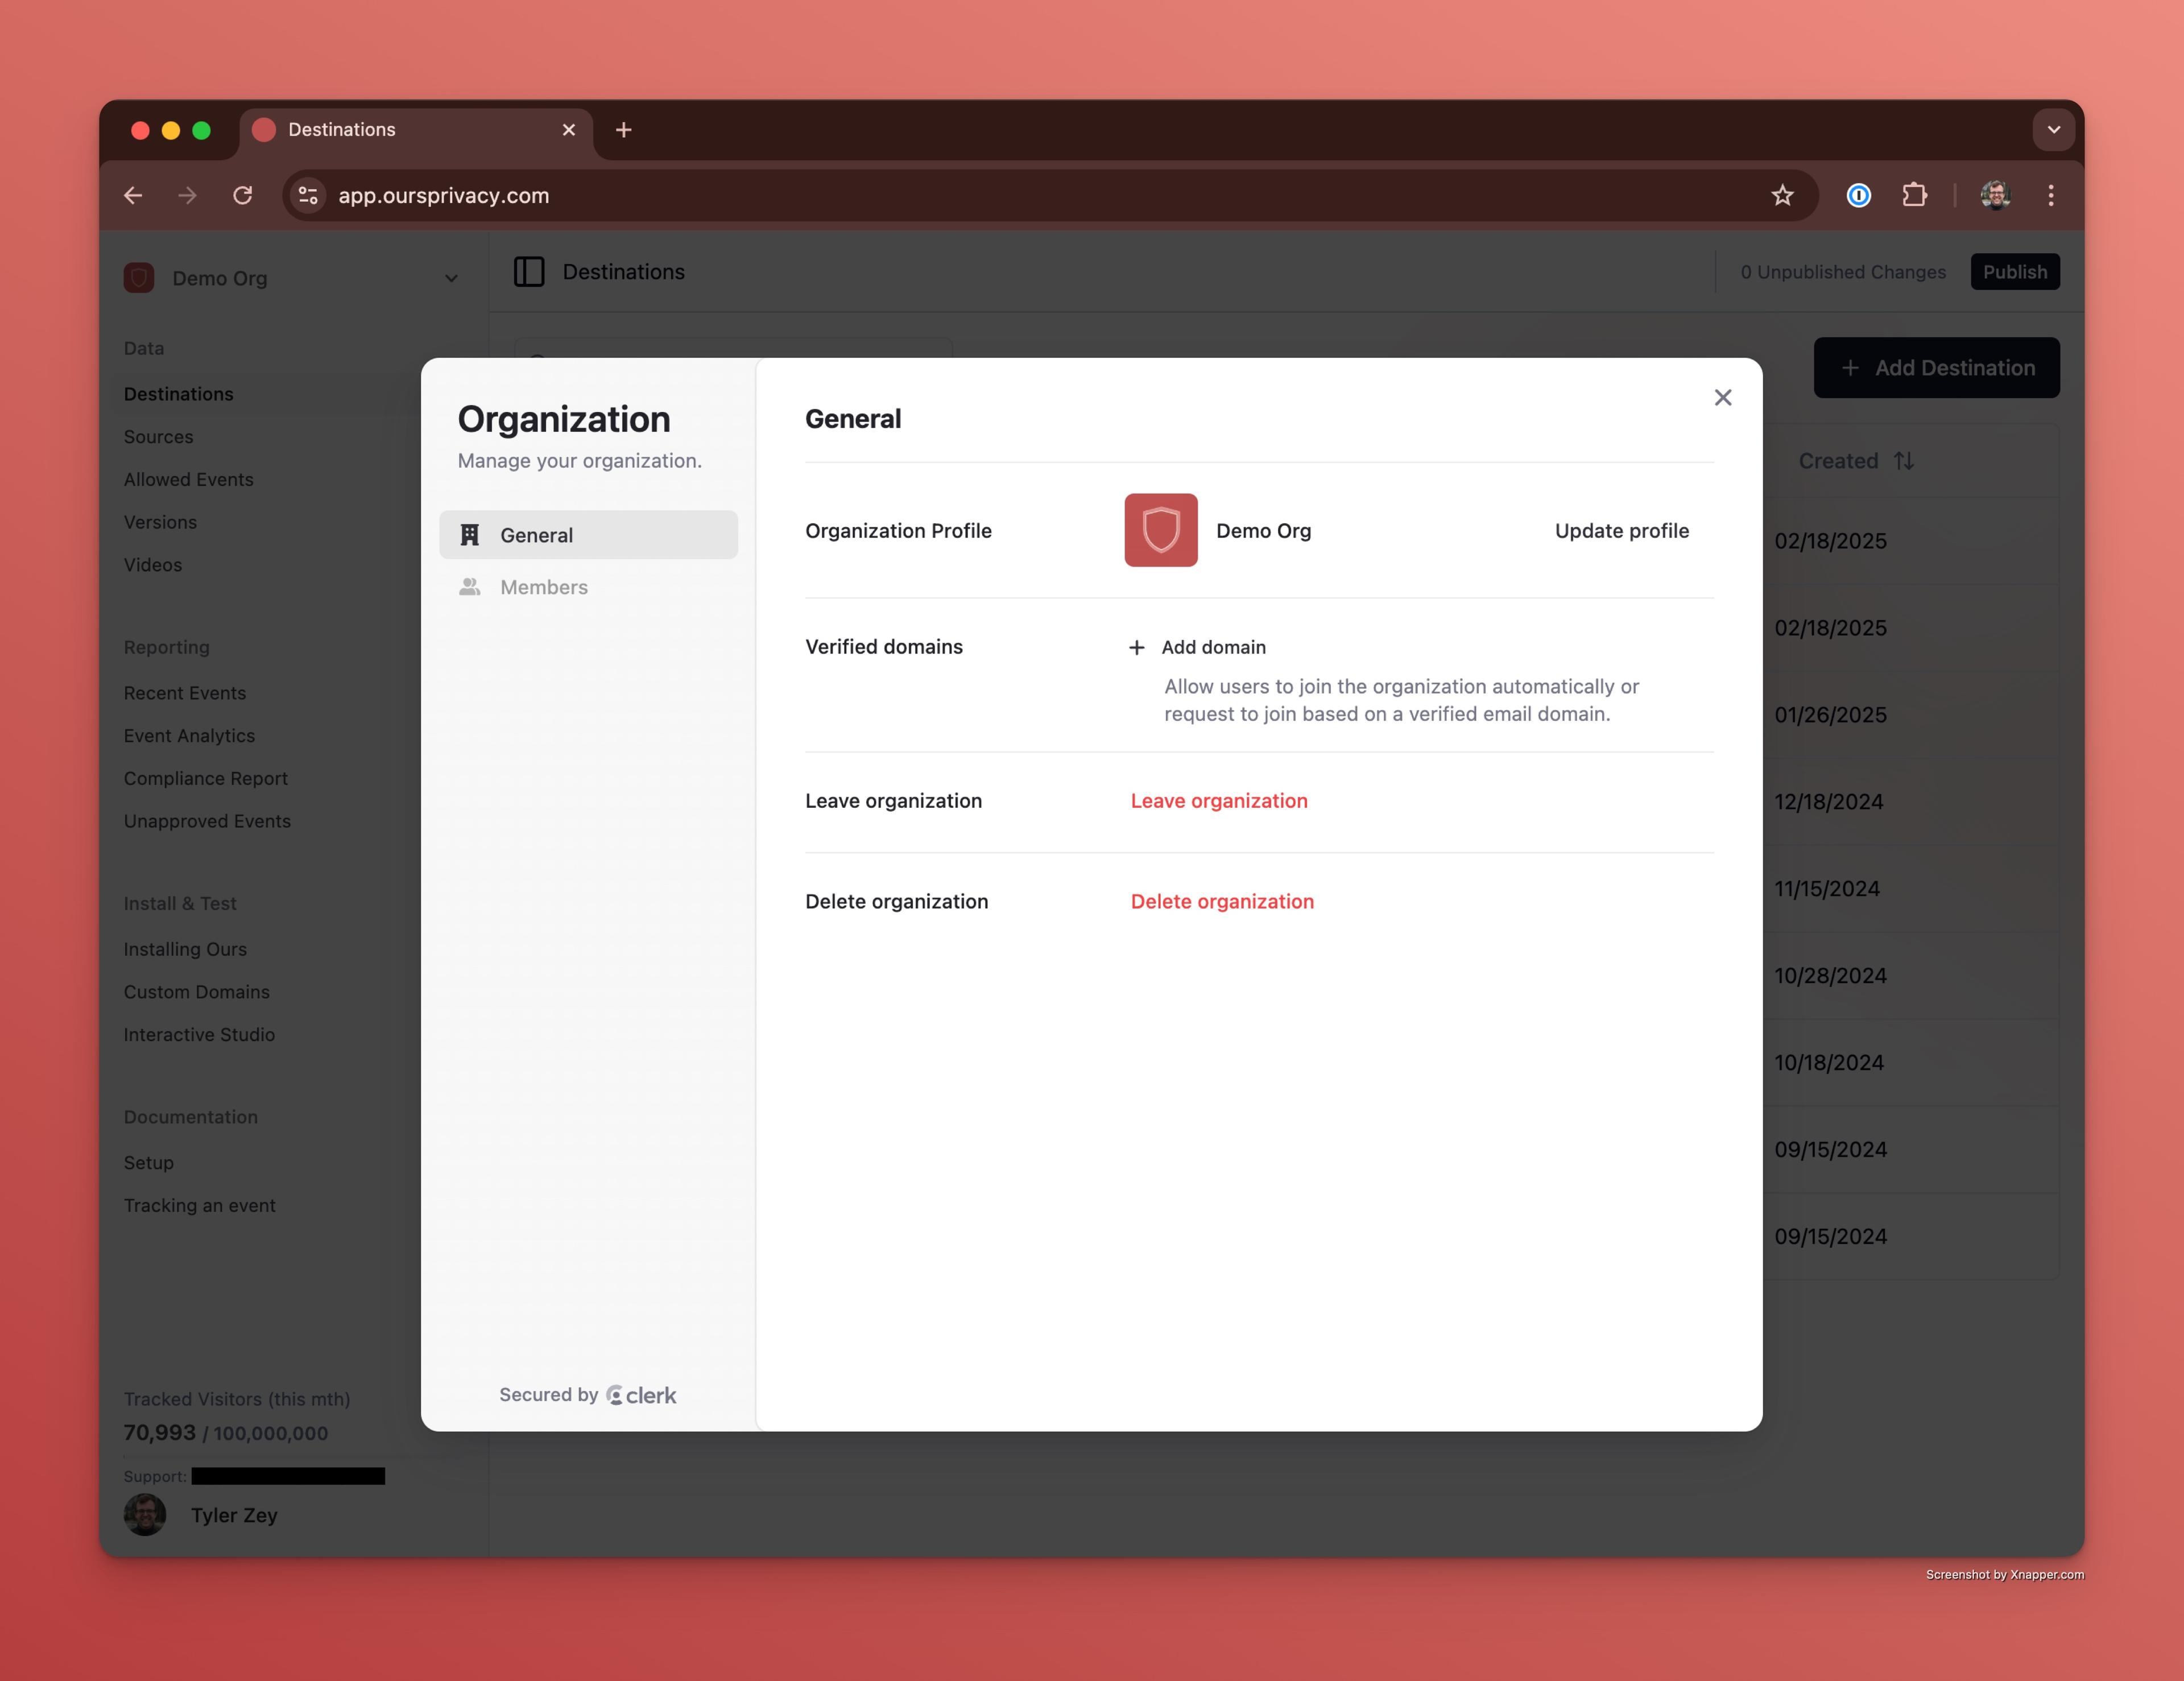Open the 1Password extension icon
The height and width of the screenshot is (1681, 2184).
pos(1858,196)
